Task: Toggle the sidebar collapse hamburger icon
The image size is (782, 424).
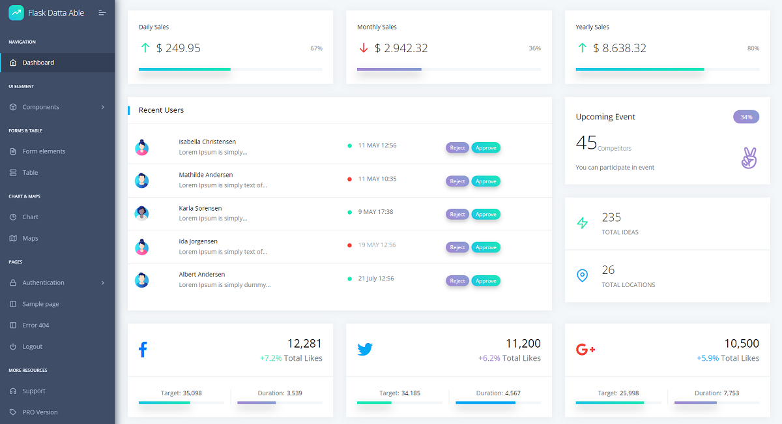Action: pyautogui.click(x=102, y=12)
